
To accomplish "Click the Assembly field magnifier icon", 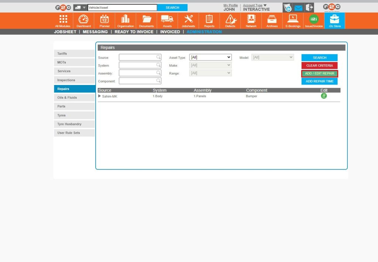I will tap(158, 73).
